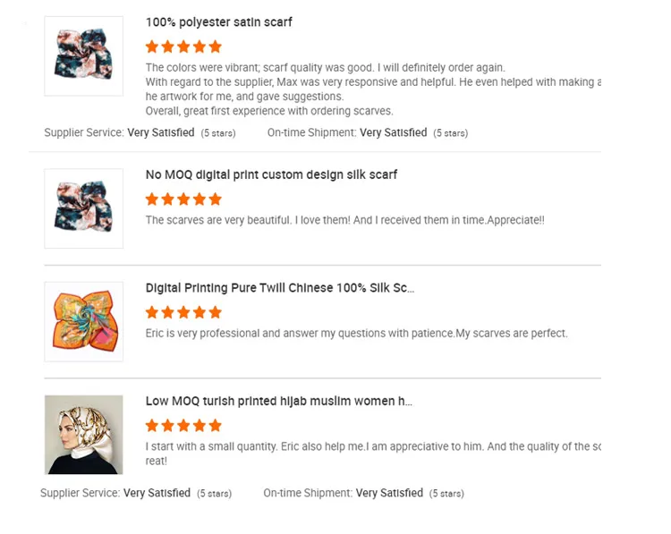
Task: Click the first review's Supplier Service Very Satisfied
Action: (161, 132)
